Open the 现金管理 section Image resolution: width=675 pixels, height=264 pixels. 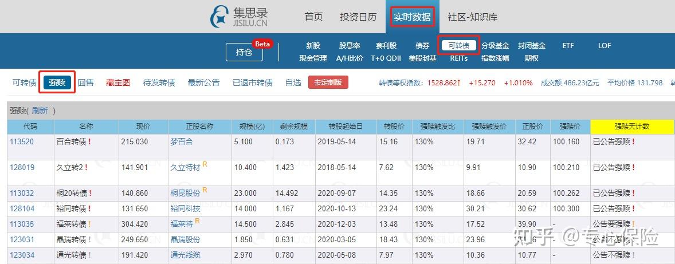(x=313, y=58)
